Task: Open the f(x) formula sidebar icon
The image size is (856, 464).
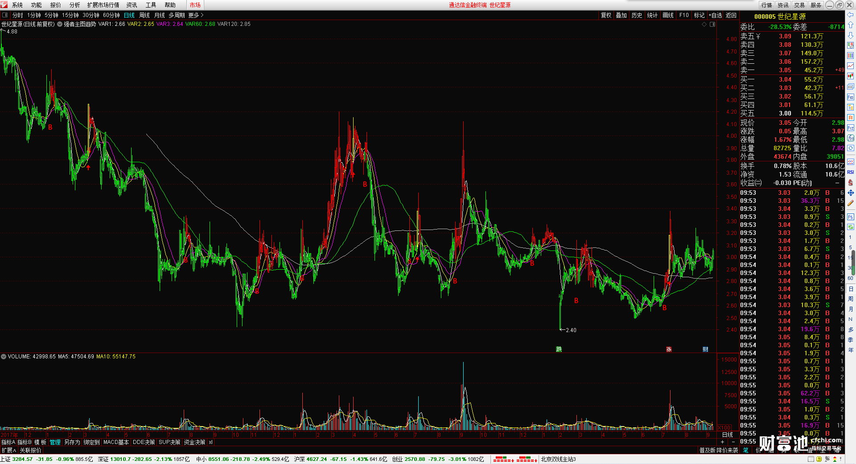Action: coord(850,138)
